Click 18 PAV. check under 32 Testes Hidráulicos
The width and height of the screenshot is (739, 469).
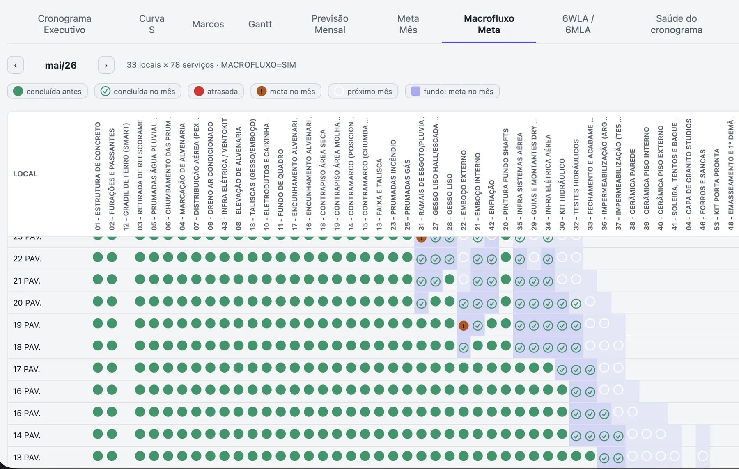tap(576, 348)
